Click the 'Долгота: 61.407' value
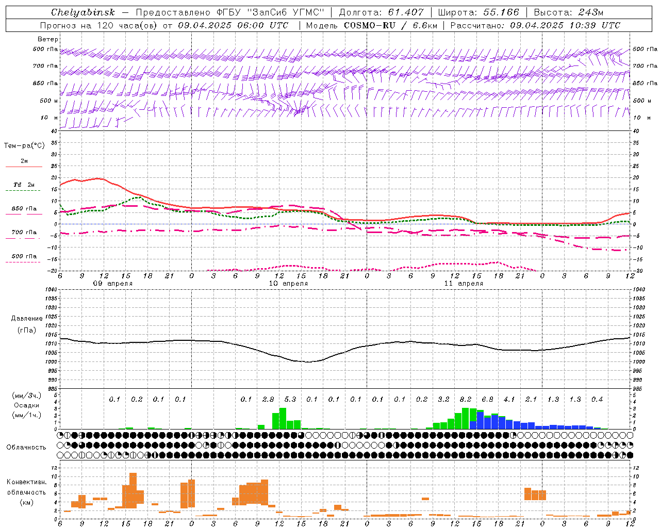 381,12
